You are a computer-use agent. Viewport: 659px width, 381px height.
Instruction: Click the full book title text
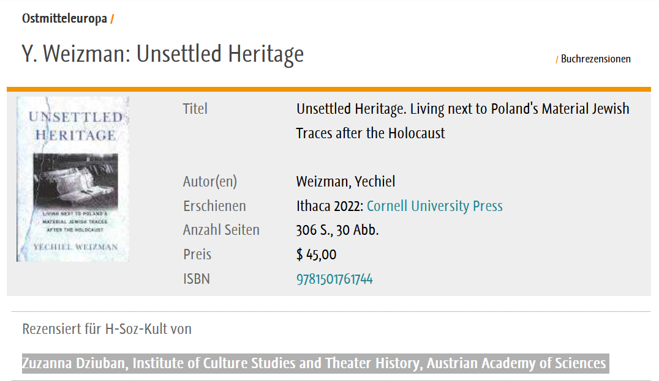click(x=462, y=120)
